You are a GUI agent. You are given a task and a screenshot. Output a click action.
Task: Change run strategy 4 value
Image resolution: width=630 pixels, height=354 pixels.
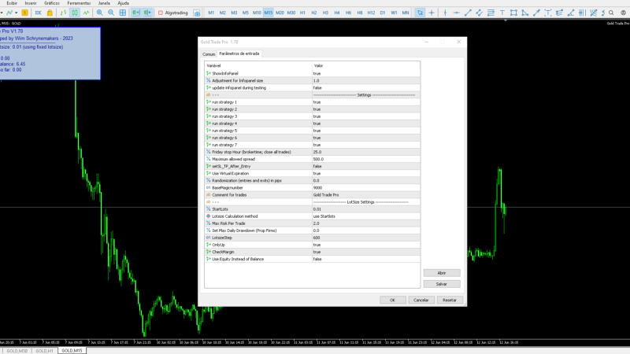(366, 124)
